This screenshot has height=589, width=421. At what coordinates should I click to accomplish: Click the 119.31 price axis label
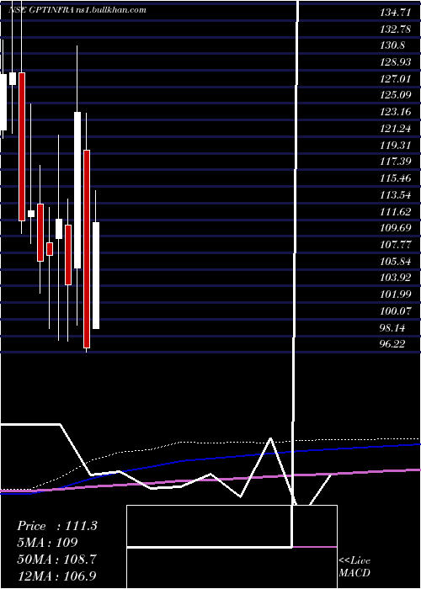[x=395, y=145]
